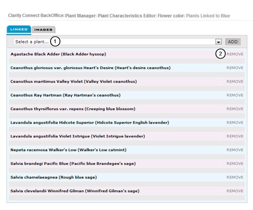Viewport: 253px width, 210px height.
Task: Select the Salvia chamelaeagnea plant row
Action: click(x=126, y=177)
